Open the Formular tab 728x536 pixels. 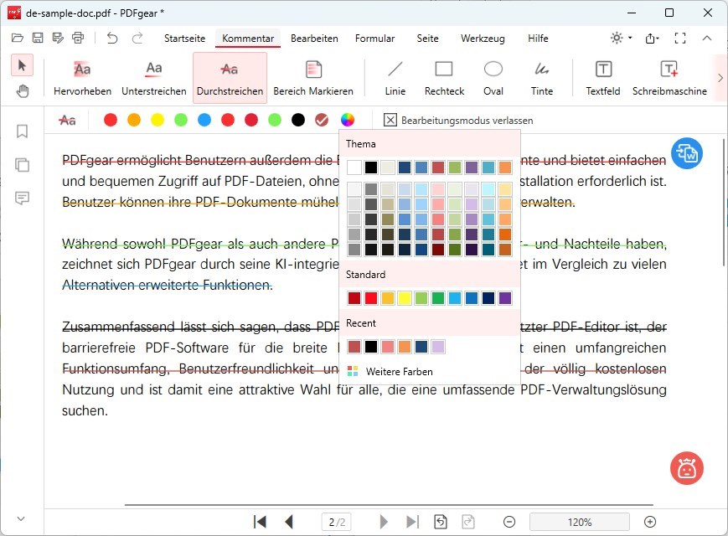374,38
